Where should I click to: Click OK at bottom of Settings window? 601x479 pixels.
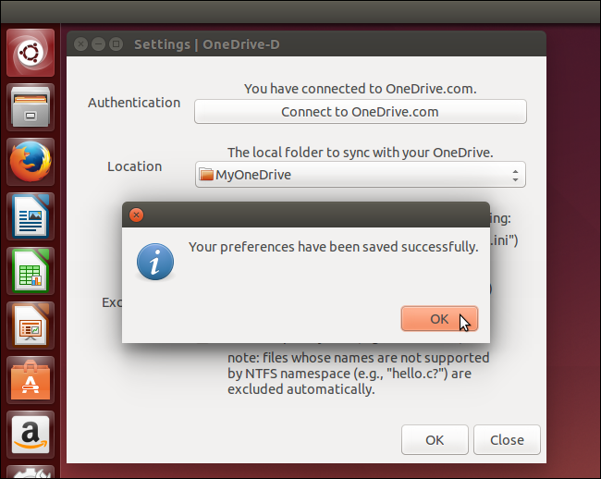pyautogui.click(x=435, y=440)
